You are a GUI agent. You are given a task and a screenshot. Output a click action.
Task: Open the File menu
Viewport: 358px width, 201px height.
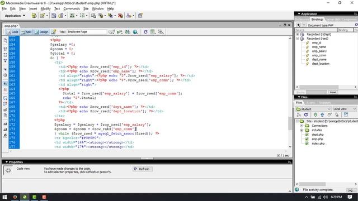tap(4, 9)
